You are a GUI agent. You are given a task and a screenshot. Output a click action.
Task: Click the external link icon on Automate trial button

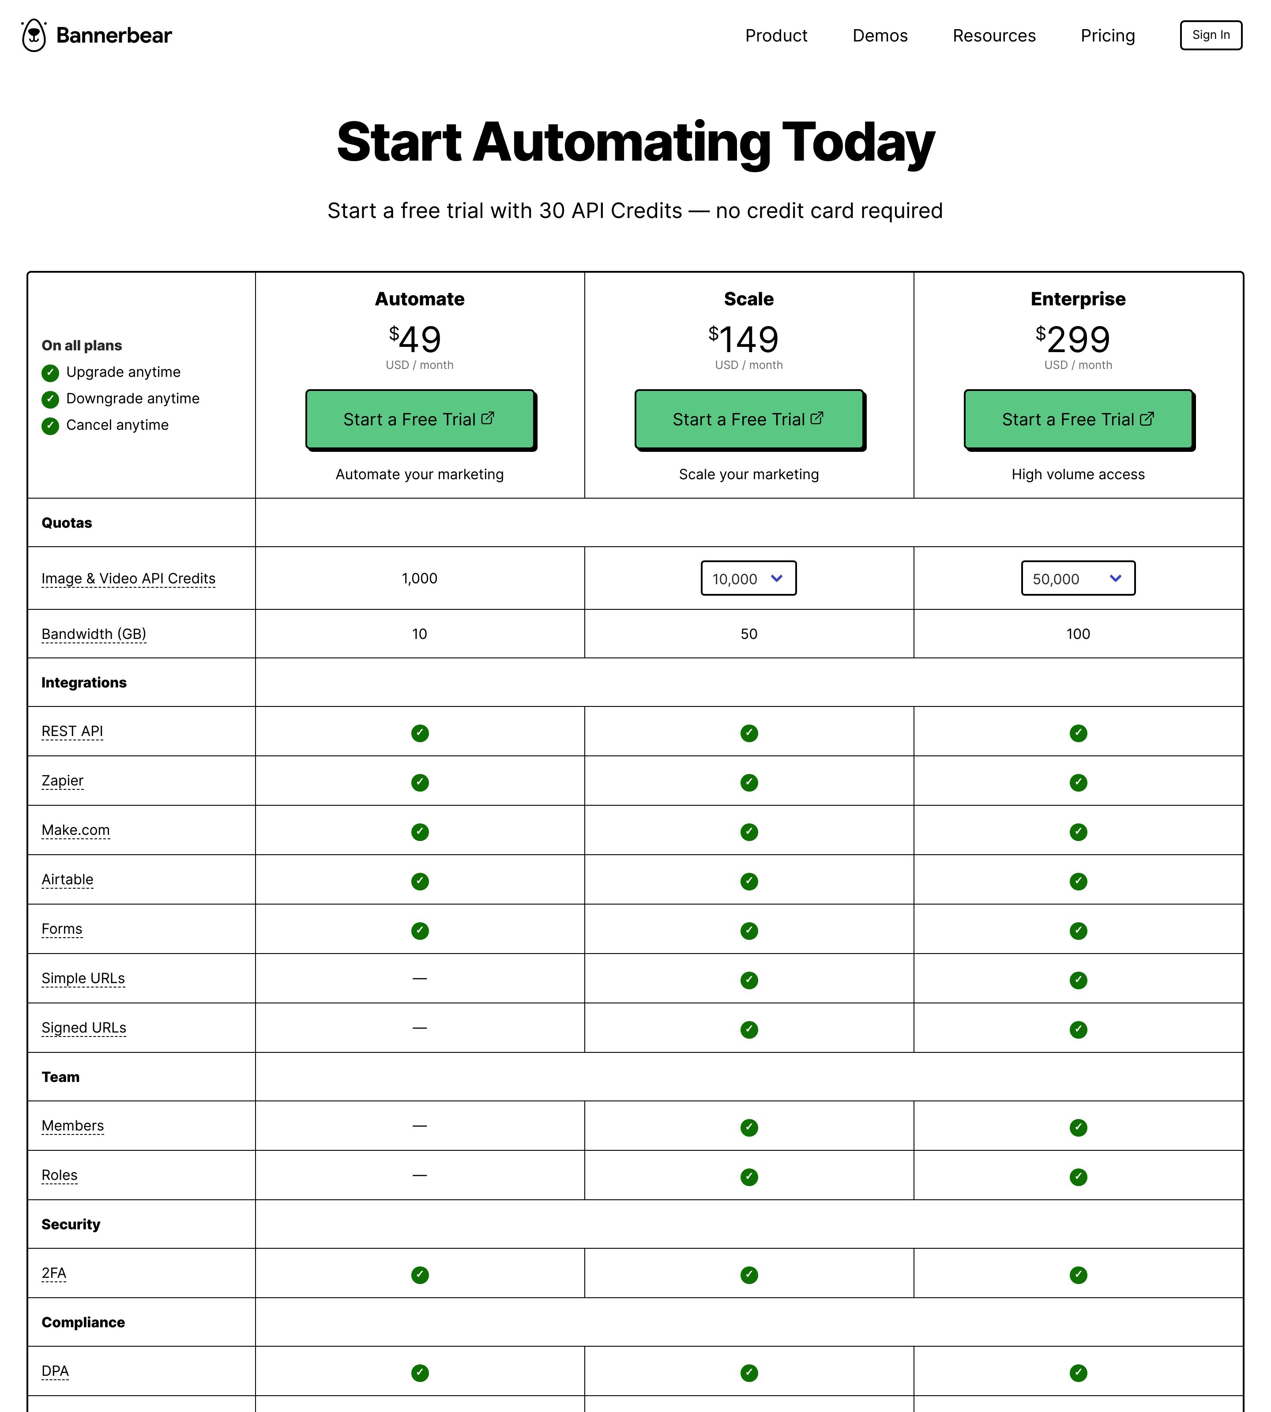[x=488, y=417]
